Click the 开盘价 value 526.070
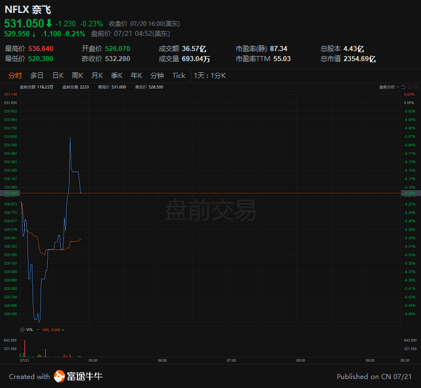 (118, 49)
